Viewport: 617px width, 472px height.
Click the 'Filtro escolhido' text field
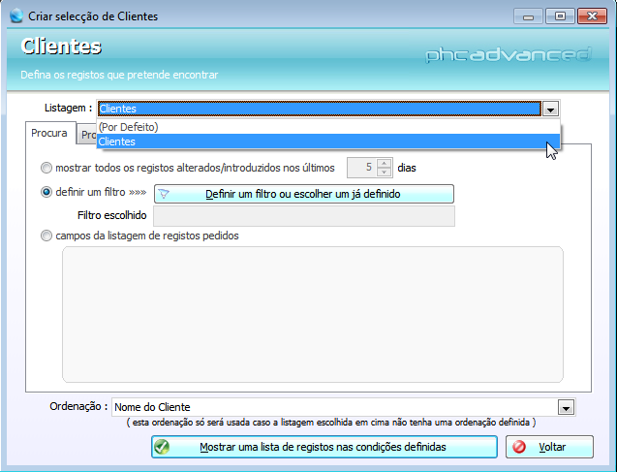pyautogui.click(x=304, y=216)
